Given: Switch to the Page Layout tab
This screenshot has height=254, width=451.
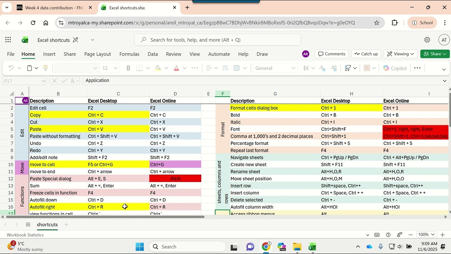Looking at the screenshot, I should [98, 54].
